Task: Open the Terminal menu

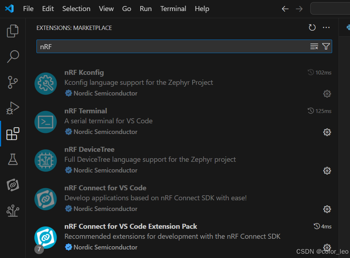Action: click(x=173, y=9)
